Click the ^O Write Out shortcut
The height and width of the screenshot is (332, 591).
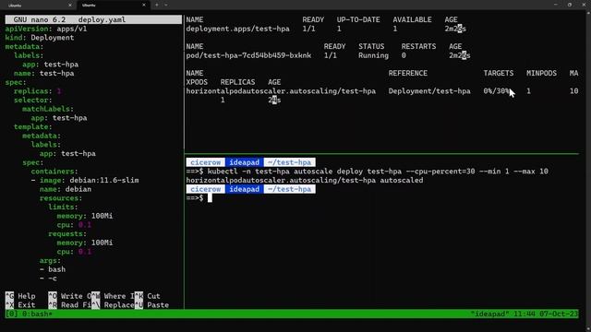[70, 296]
